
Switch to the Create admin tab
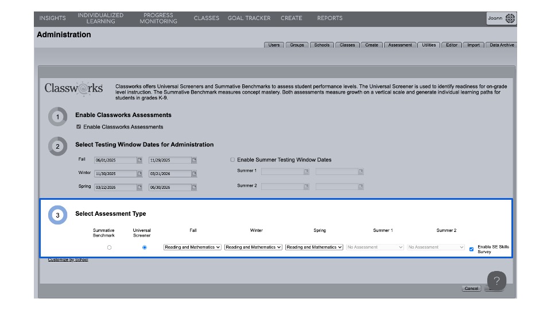[371, 45]
